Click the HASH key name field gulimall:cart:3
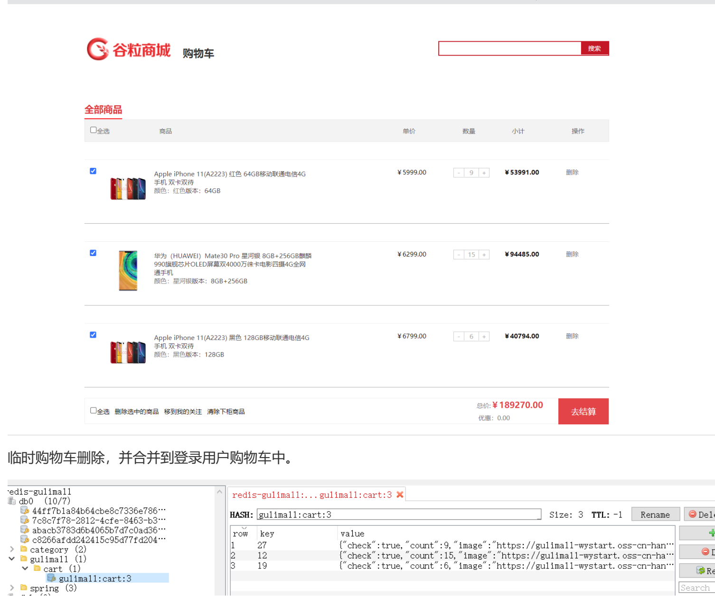Image resolution: width=715 pixels, height=596 pixels. point(399,514)
